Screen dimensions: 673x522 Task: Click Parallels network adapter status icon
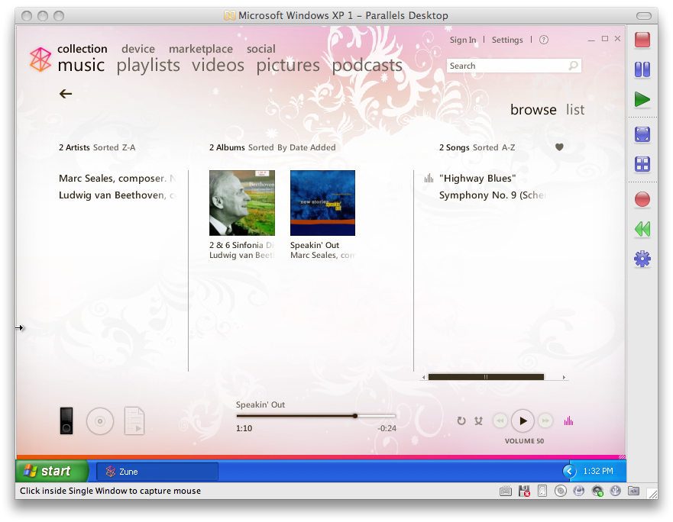[x=597, y=491]
